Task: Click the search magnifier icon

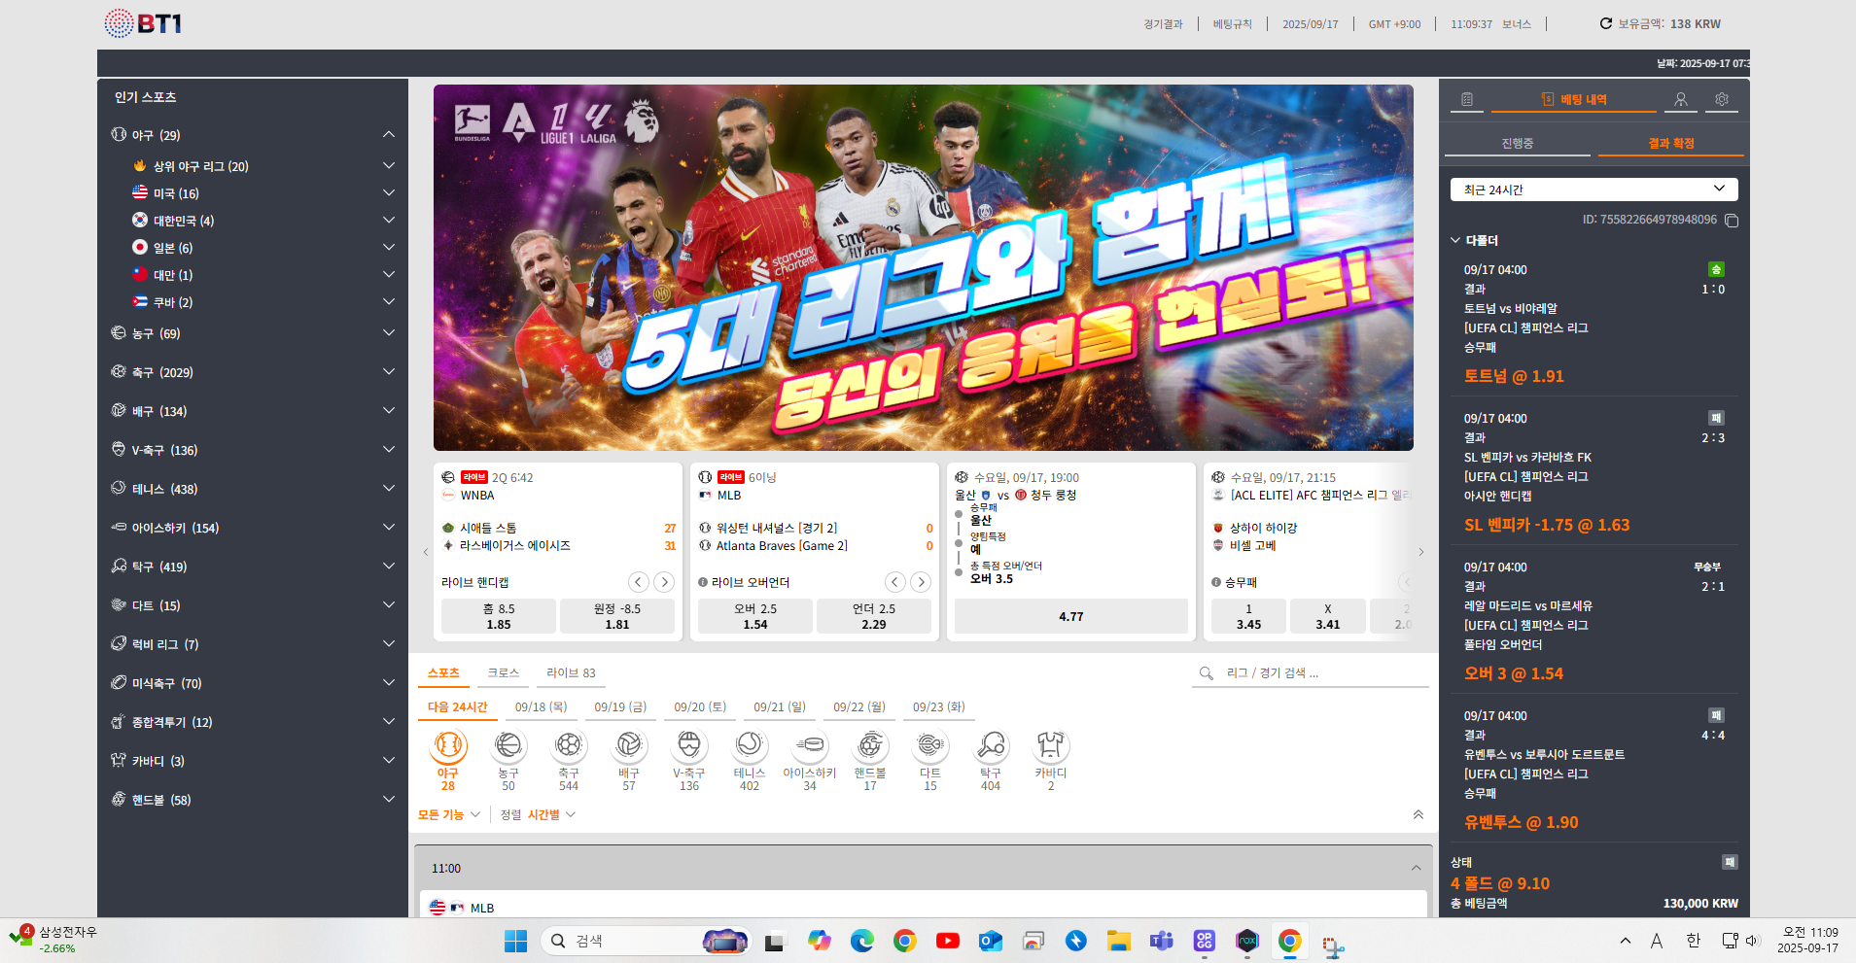Action: (1206, 672)
